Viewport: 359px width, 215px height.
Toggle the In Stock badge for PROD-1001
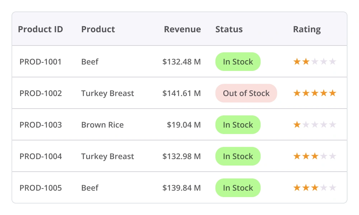238,62
